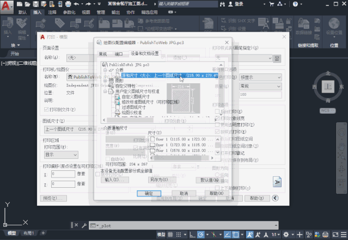
Task: Select the 自定义图纸尺寸 tree item
Action: point(136,97)
